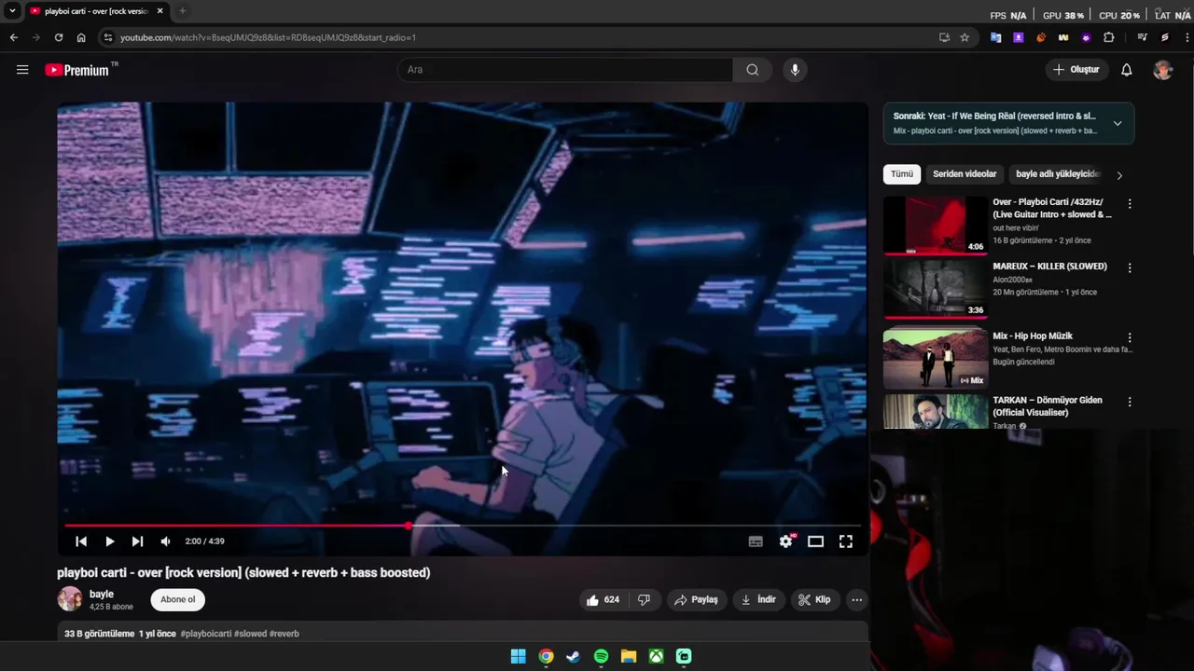Open more actions under the video

click(x=856, y=600)
